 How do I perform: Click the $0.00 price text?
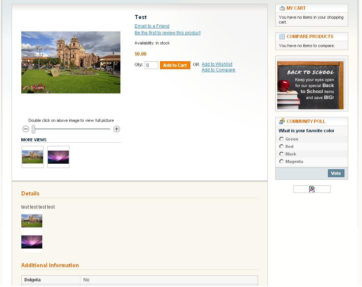[140, 54]
